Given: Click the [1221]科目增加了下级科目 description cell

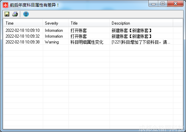Looking at the screenshot, I should tap(141, 42).
